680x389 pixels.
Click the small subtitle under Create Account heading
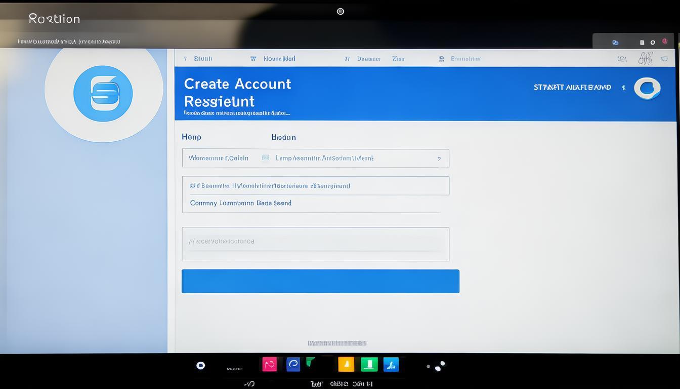(x=237, y=113)
